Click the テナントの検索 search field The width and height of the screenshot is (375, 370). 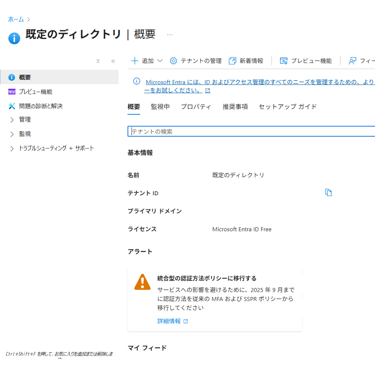(x=252, y=131)
